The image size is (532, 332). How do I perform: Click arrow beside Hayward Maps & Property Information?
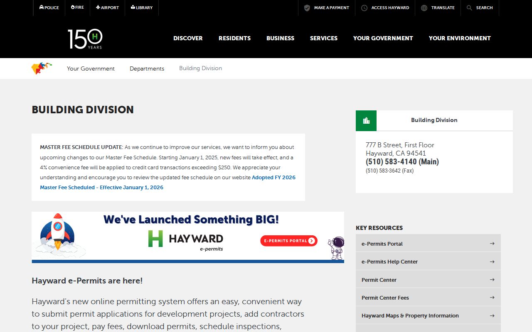[x=492, y=315]
